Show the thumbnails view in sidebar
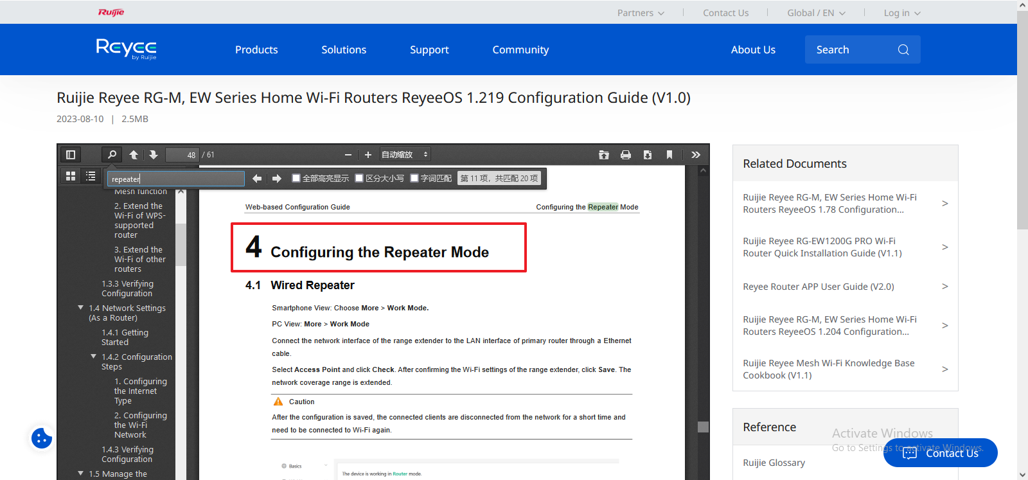 [71, 176]
